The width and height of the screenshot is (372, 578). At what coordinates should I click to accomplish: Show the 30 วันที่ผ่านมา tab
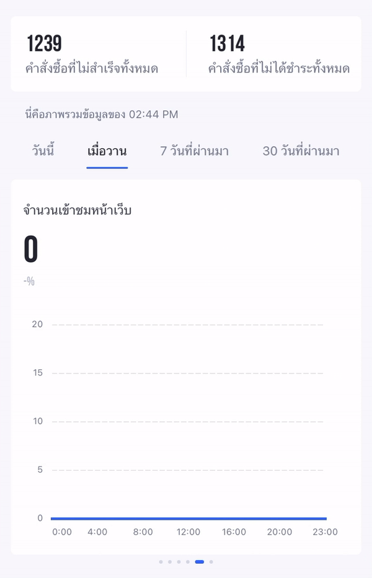[x=301, y=151]
